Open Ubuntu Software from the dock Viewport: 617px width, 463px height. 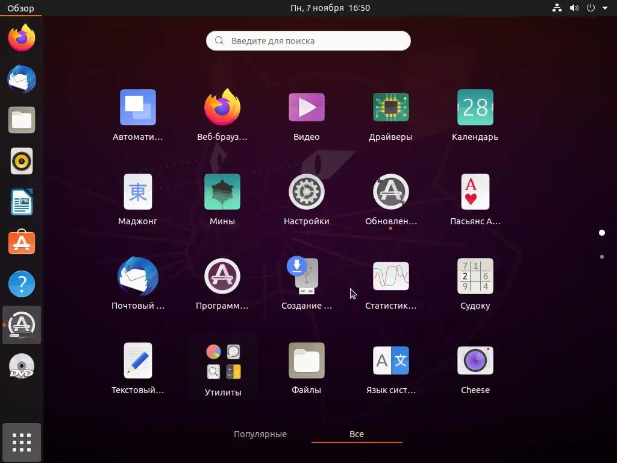coord(22,243)
